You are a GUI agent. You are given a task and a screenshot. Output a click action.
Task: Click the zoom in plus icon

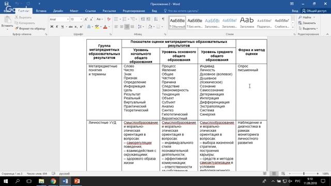pos(318,174)
